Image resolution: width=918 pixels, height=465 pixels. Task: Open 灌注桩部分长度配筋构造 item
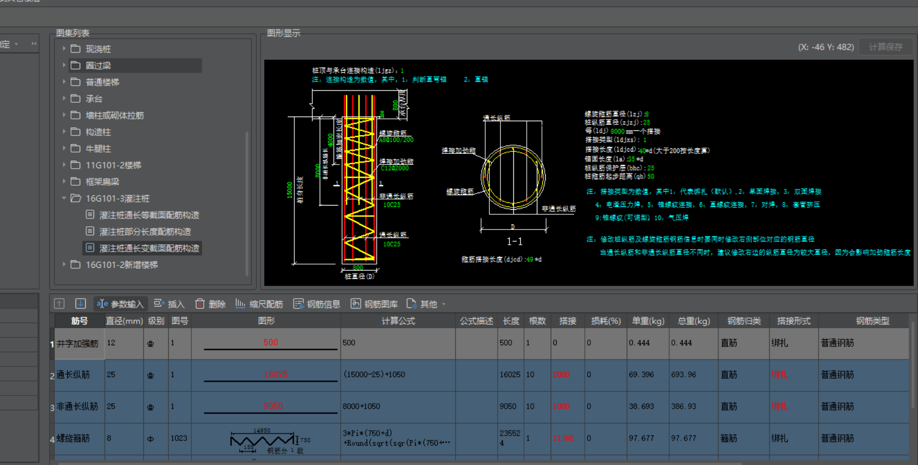click(145, 232)
